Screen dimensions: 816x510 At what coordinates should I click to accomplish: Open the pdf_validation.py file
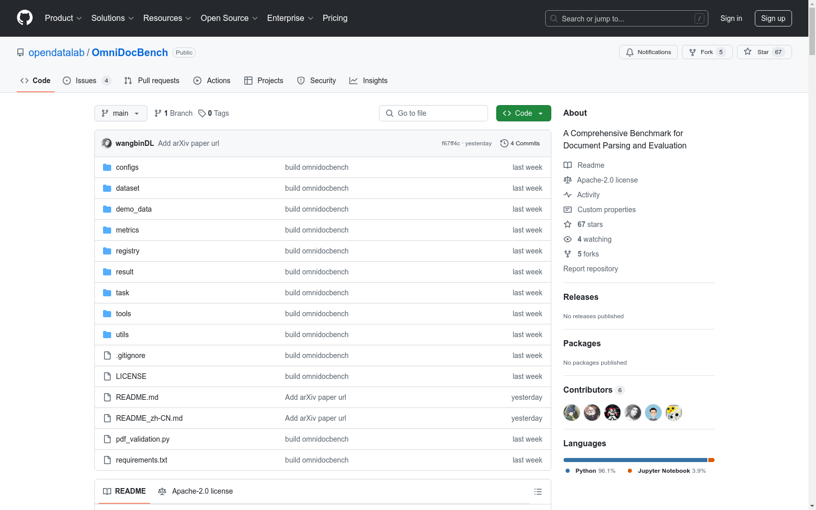[142, 439]
